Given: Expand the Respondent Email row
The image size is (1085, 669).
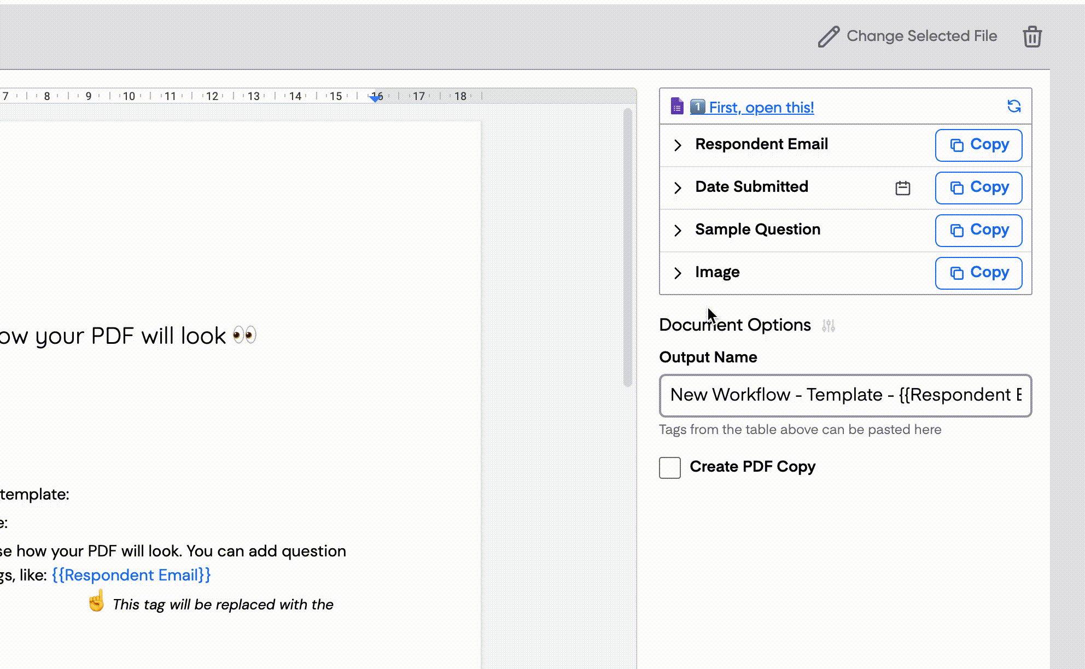Looking at the screenshot, I should tap(678, 145).
